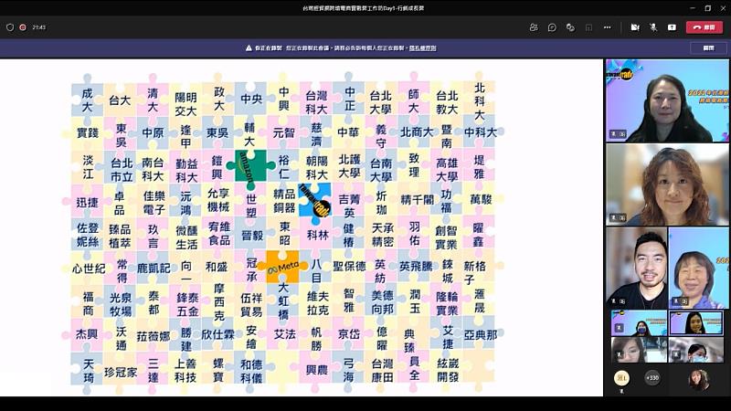The height and width of the screenshot is (411, 731).
Task: Click the orange Meta puzzle piece
Action: (x=283, y=267)
